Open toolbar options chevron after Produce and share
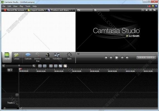159x111 pixels. [73, 10]
